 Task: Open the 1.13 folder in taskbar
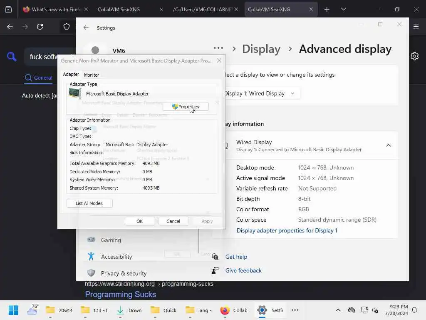coord(94,310)
